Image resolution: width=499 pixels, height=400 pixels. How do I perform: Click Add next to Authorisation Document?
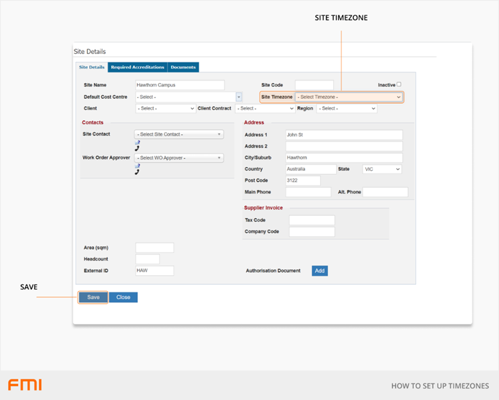(x=319, y=270)
